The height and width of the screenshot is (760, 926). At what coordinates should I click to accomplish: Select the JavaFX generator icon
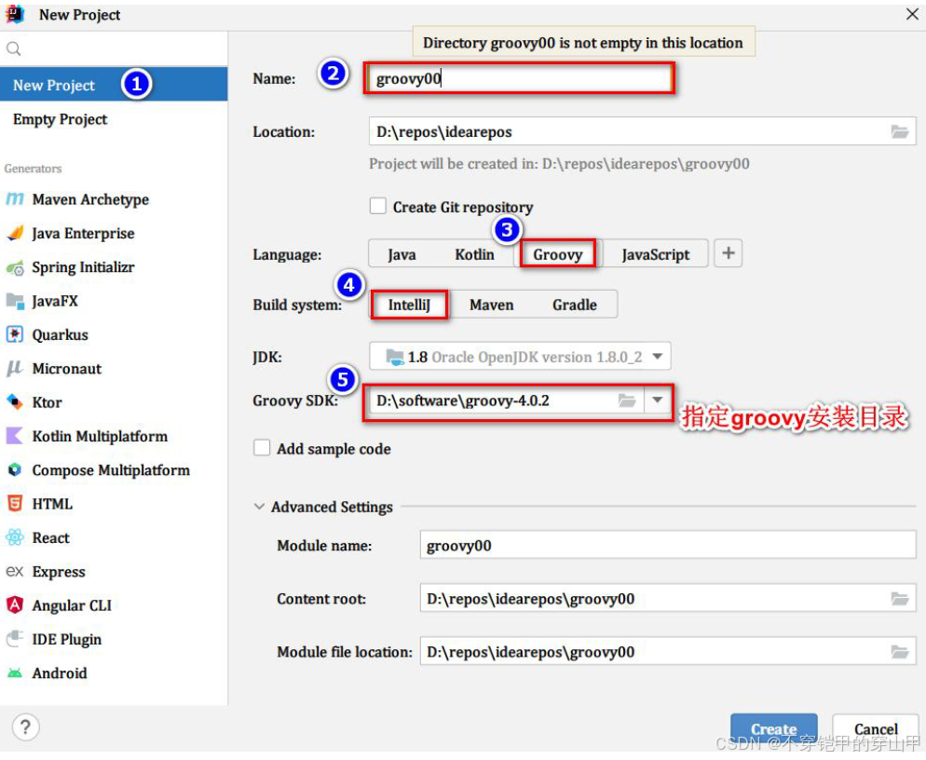[x=15, y=301]
